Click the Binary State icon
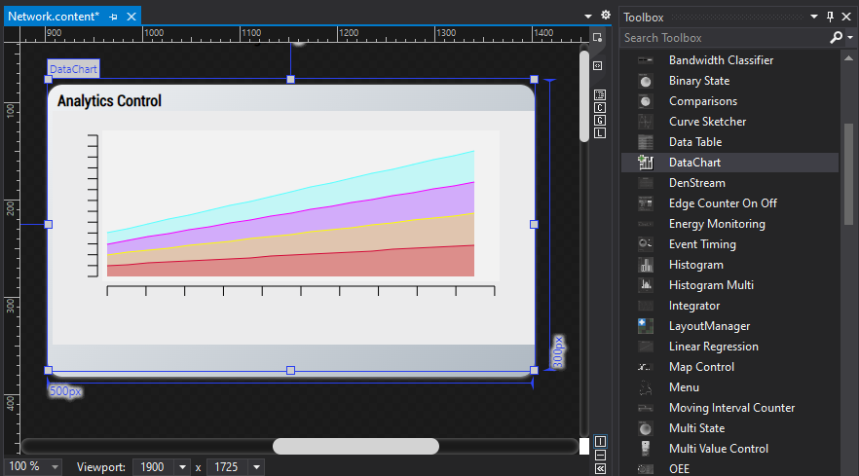Screen dimensions: 859x476 coord(646,81)
